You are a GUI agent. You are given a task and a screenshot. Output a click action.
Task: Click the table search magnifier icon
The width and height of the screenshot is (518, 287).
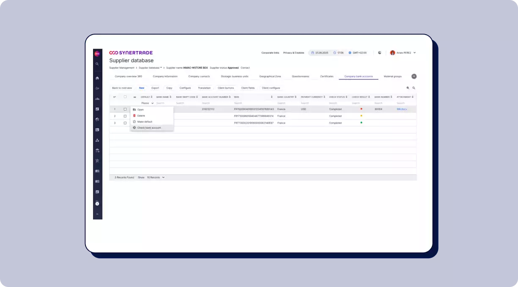(414, 88)
